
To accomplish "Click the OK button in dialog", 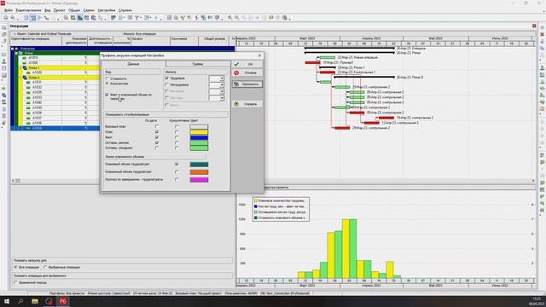I will click(247, 65).
